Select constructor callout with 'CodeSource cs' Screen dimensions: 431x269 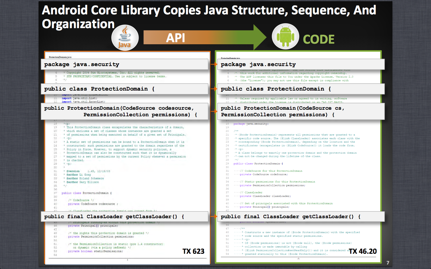tap(301, 111)
